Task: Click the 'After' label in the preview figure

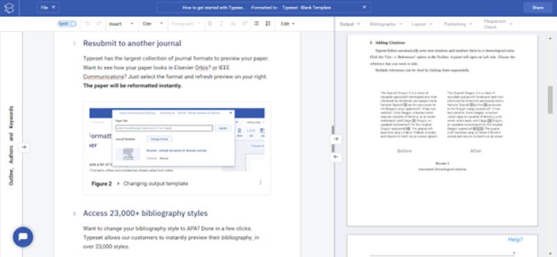Action: (x=476, y=150)
